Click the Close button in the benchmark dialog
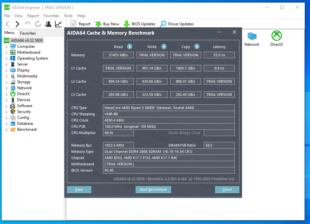 coord(227,189)
